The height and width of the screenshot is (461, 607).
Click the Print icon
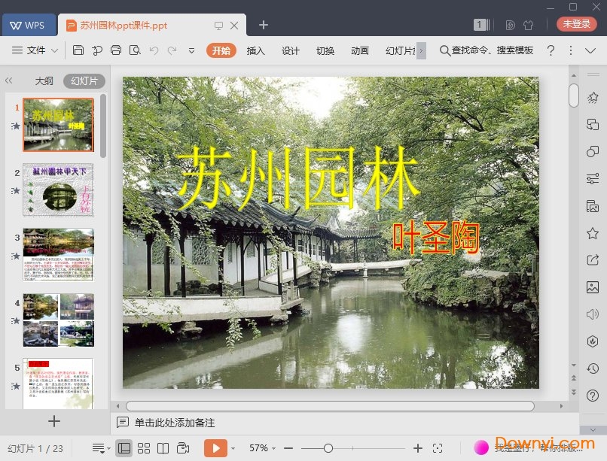click(x=116, y=50)
